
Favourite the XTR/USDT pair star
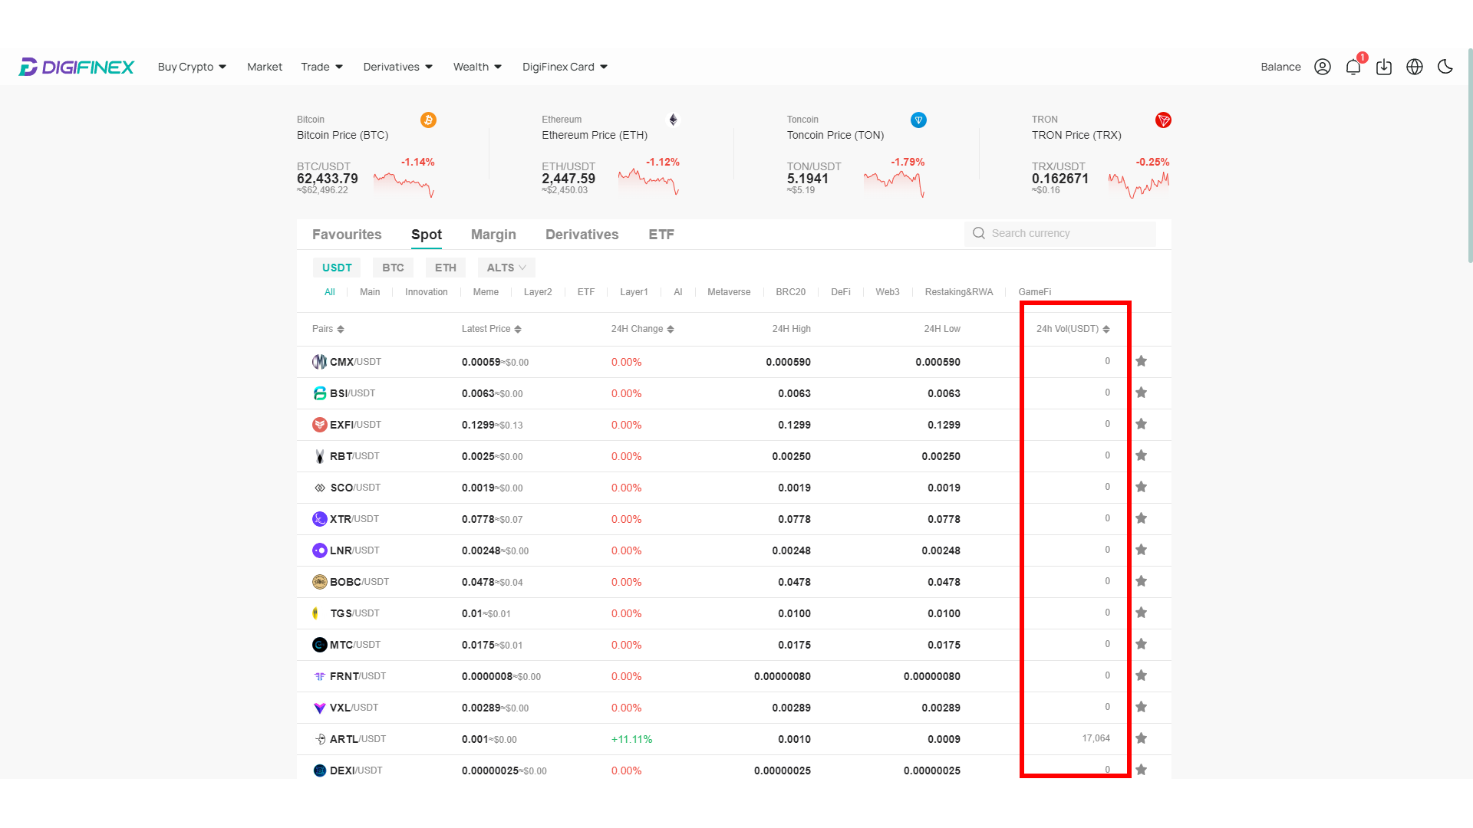(1141, 518)
